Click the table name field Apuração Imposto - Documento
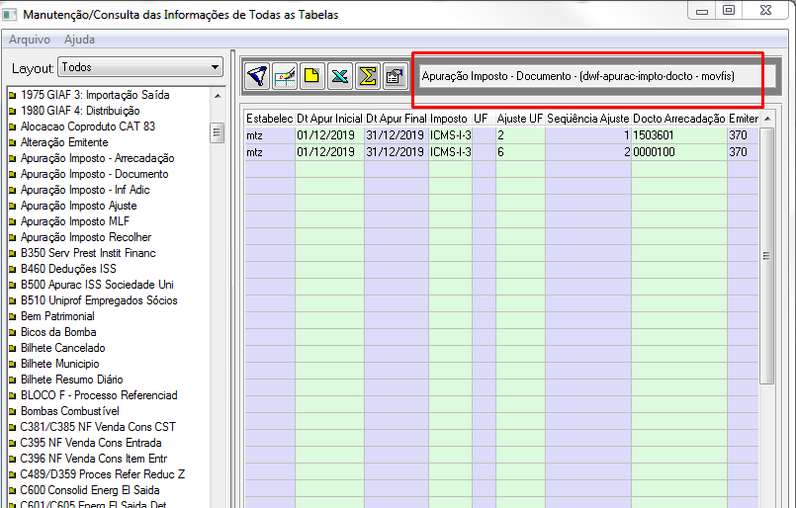This screenshot has height=508, width=796. pyautogui.click(x=597, y=76)
